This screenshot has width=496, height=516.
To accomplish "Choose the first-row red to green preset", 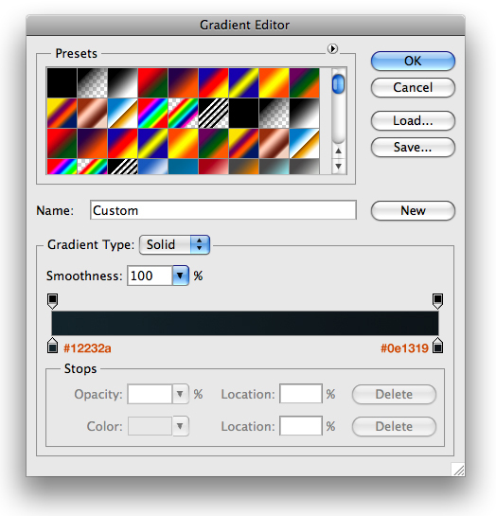I will (x=152, y=83).
